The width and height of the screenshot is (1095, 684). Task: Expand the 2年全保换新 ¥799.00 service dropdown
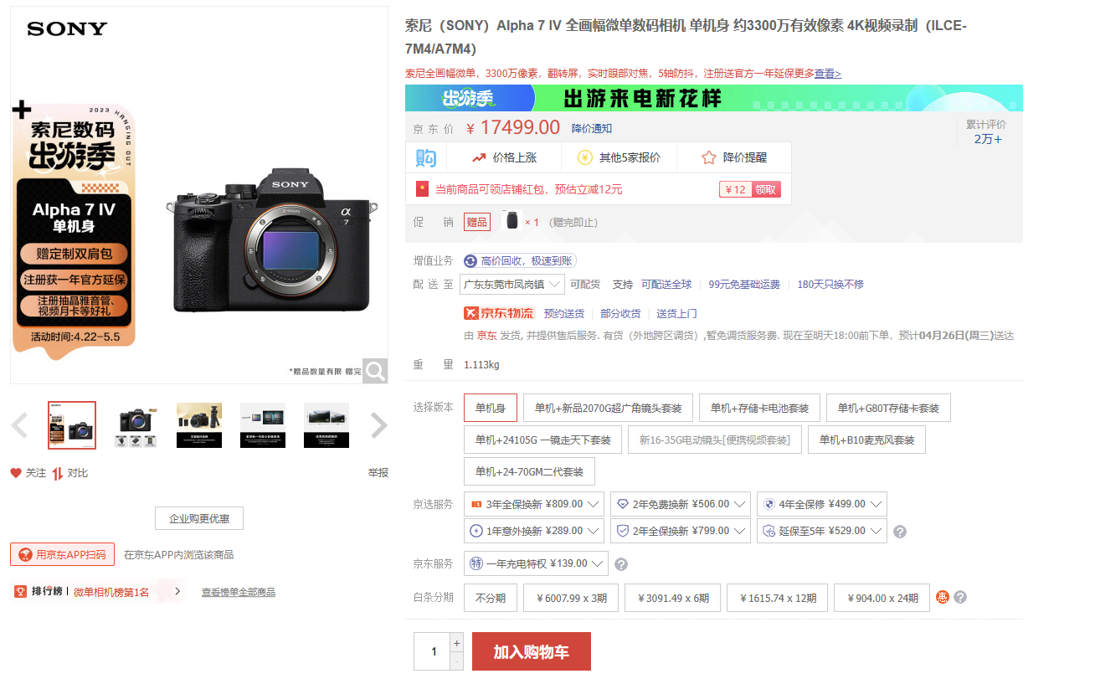681,531
